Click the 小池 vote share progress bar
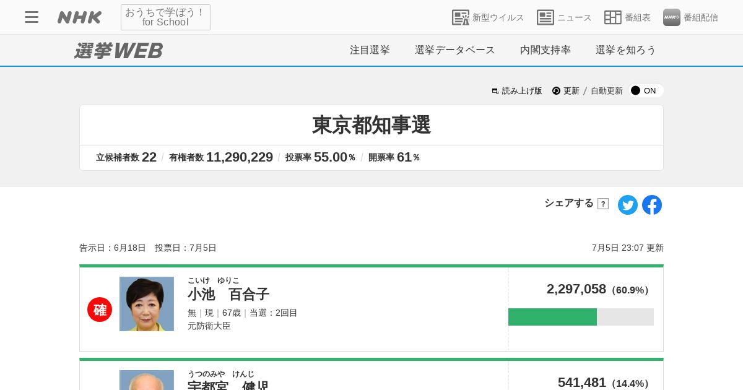The width and height of the screenshot is (743, 390). click(581, 317)
